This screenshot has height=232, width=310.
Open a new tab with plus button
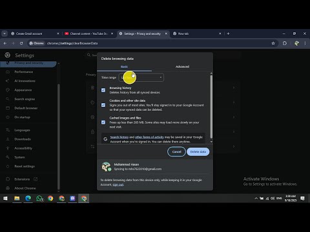(x=228, y=34)
